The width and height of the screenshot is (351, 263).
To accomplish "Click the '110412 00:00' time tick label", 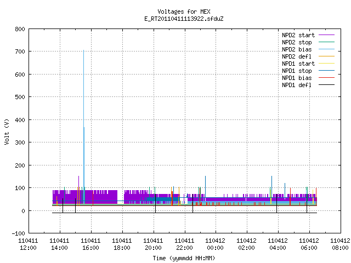I will 215,244.
